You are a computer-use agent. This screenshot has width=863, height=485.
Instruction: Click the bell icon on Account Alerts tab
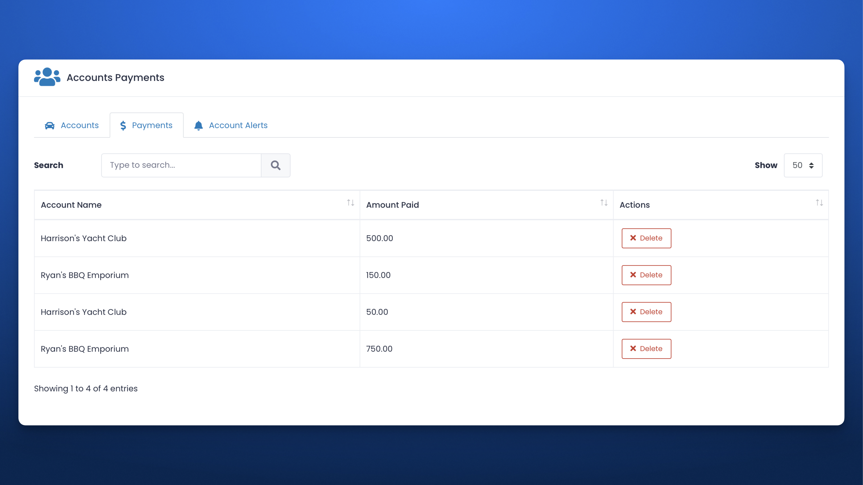198,125
